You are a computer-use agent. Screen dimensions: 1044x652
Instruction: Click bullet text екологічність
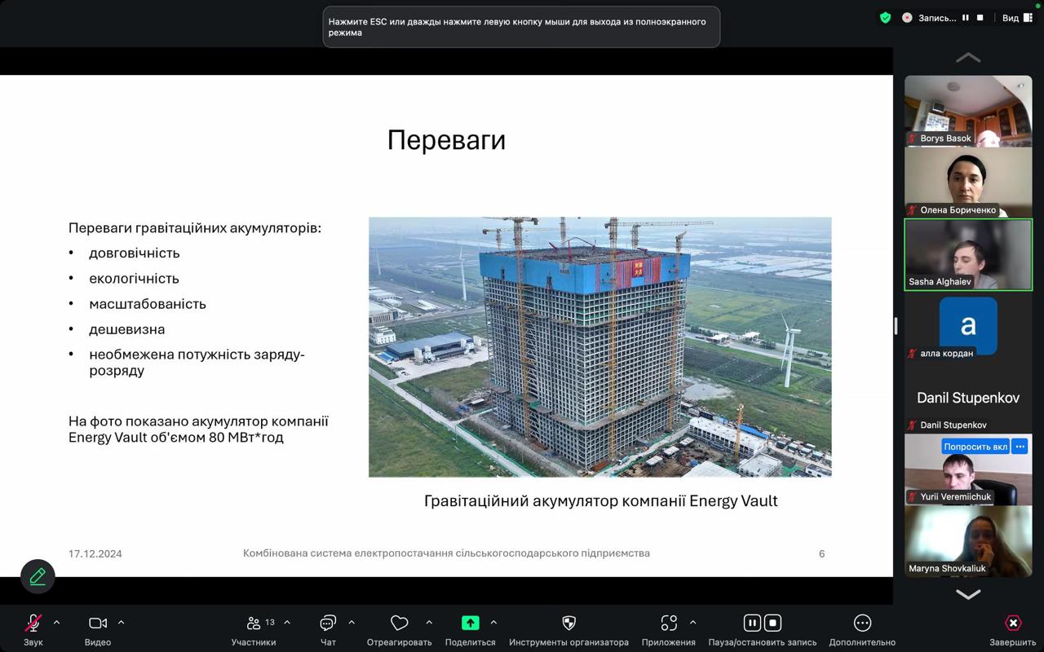[x=134, y=278]
